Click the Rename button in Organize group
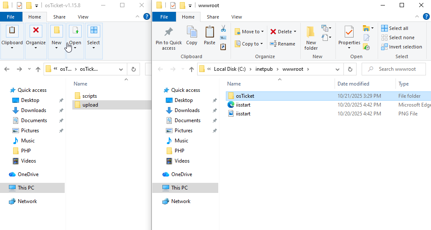431x230 pixels. (283, 44)
